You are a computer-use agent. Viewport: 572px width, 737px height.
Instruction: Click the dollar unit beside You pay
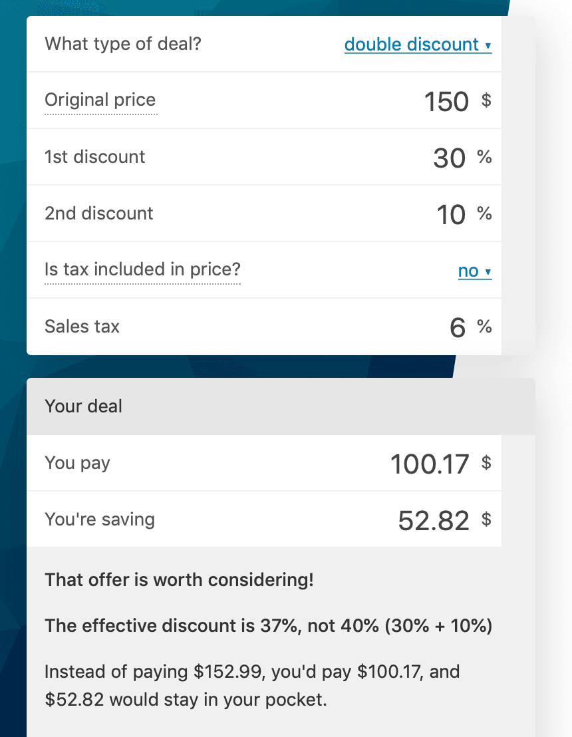click(x=486, y=463)
